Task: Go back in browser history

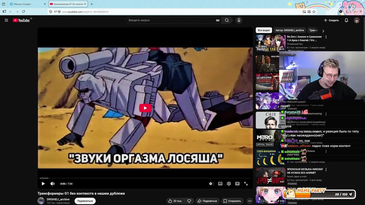Action: [x=11, y=12]
